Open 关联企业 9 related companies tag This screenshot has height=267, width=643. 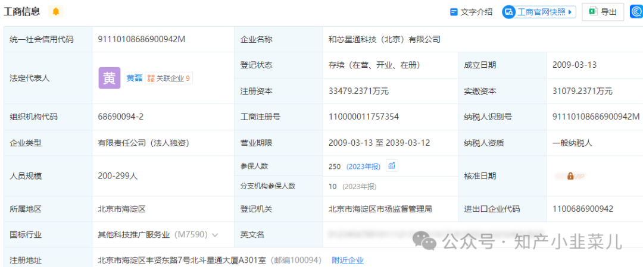tap(168, 78)
